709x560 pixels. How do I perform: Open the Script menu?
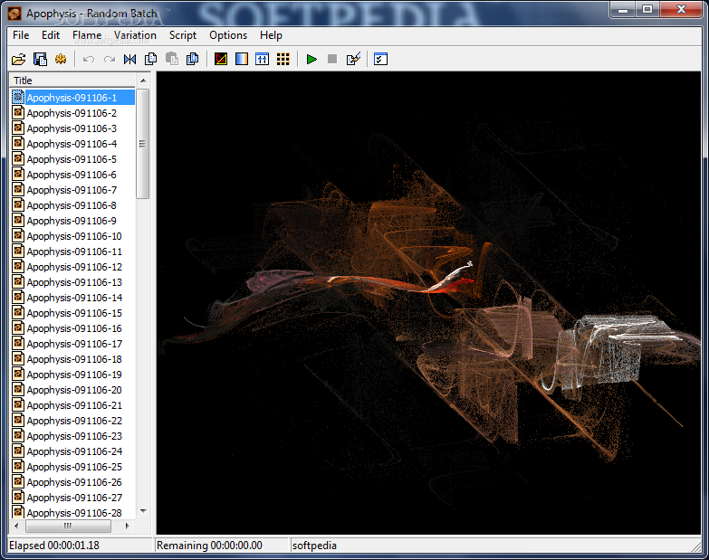click(183, 35)
